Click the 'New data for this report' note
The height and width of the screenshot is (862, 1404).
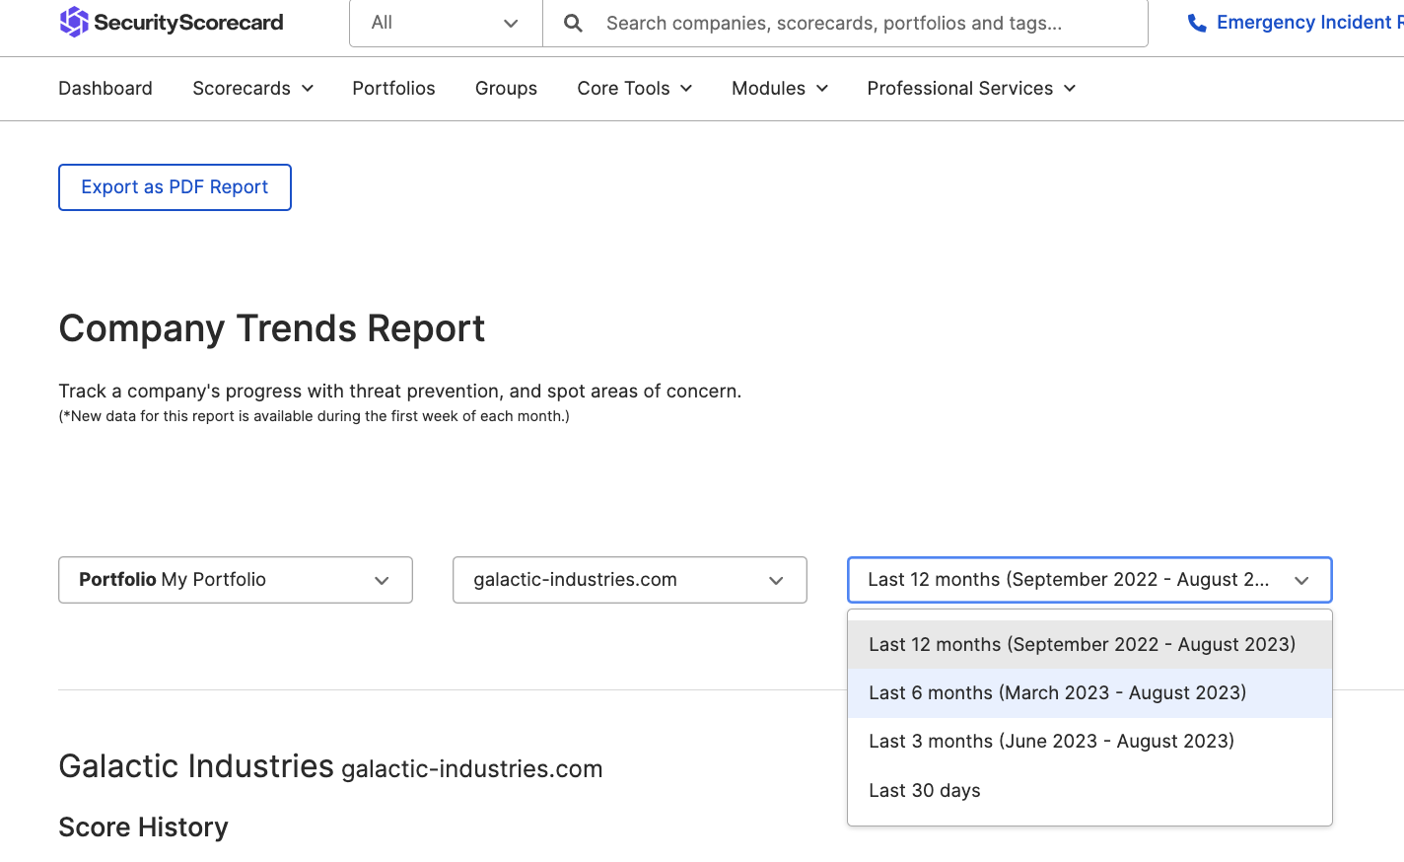coord(314,416)
